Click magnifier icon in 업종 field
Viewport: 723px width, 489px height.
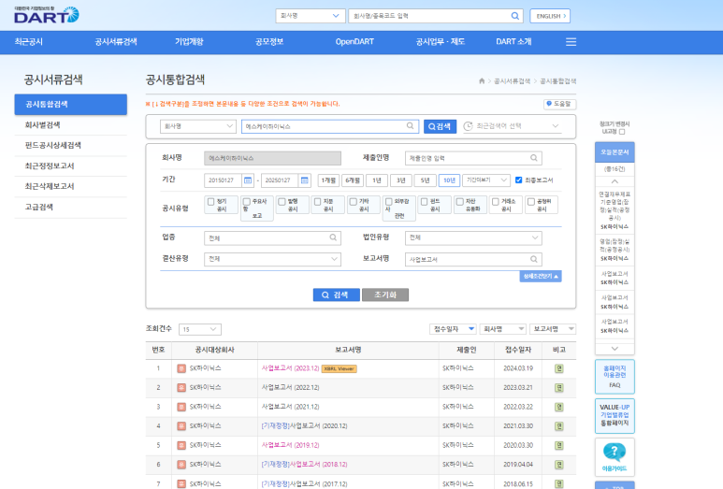[x=333, y=237]
